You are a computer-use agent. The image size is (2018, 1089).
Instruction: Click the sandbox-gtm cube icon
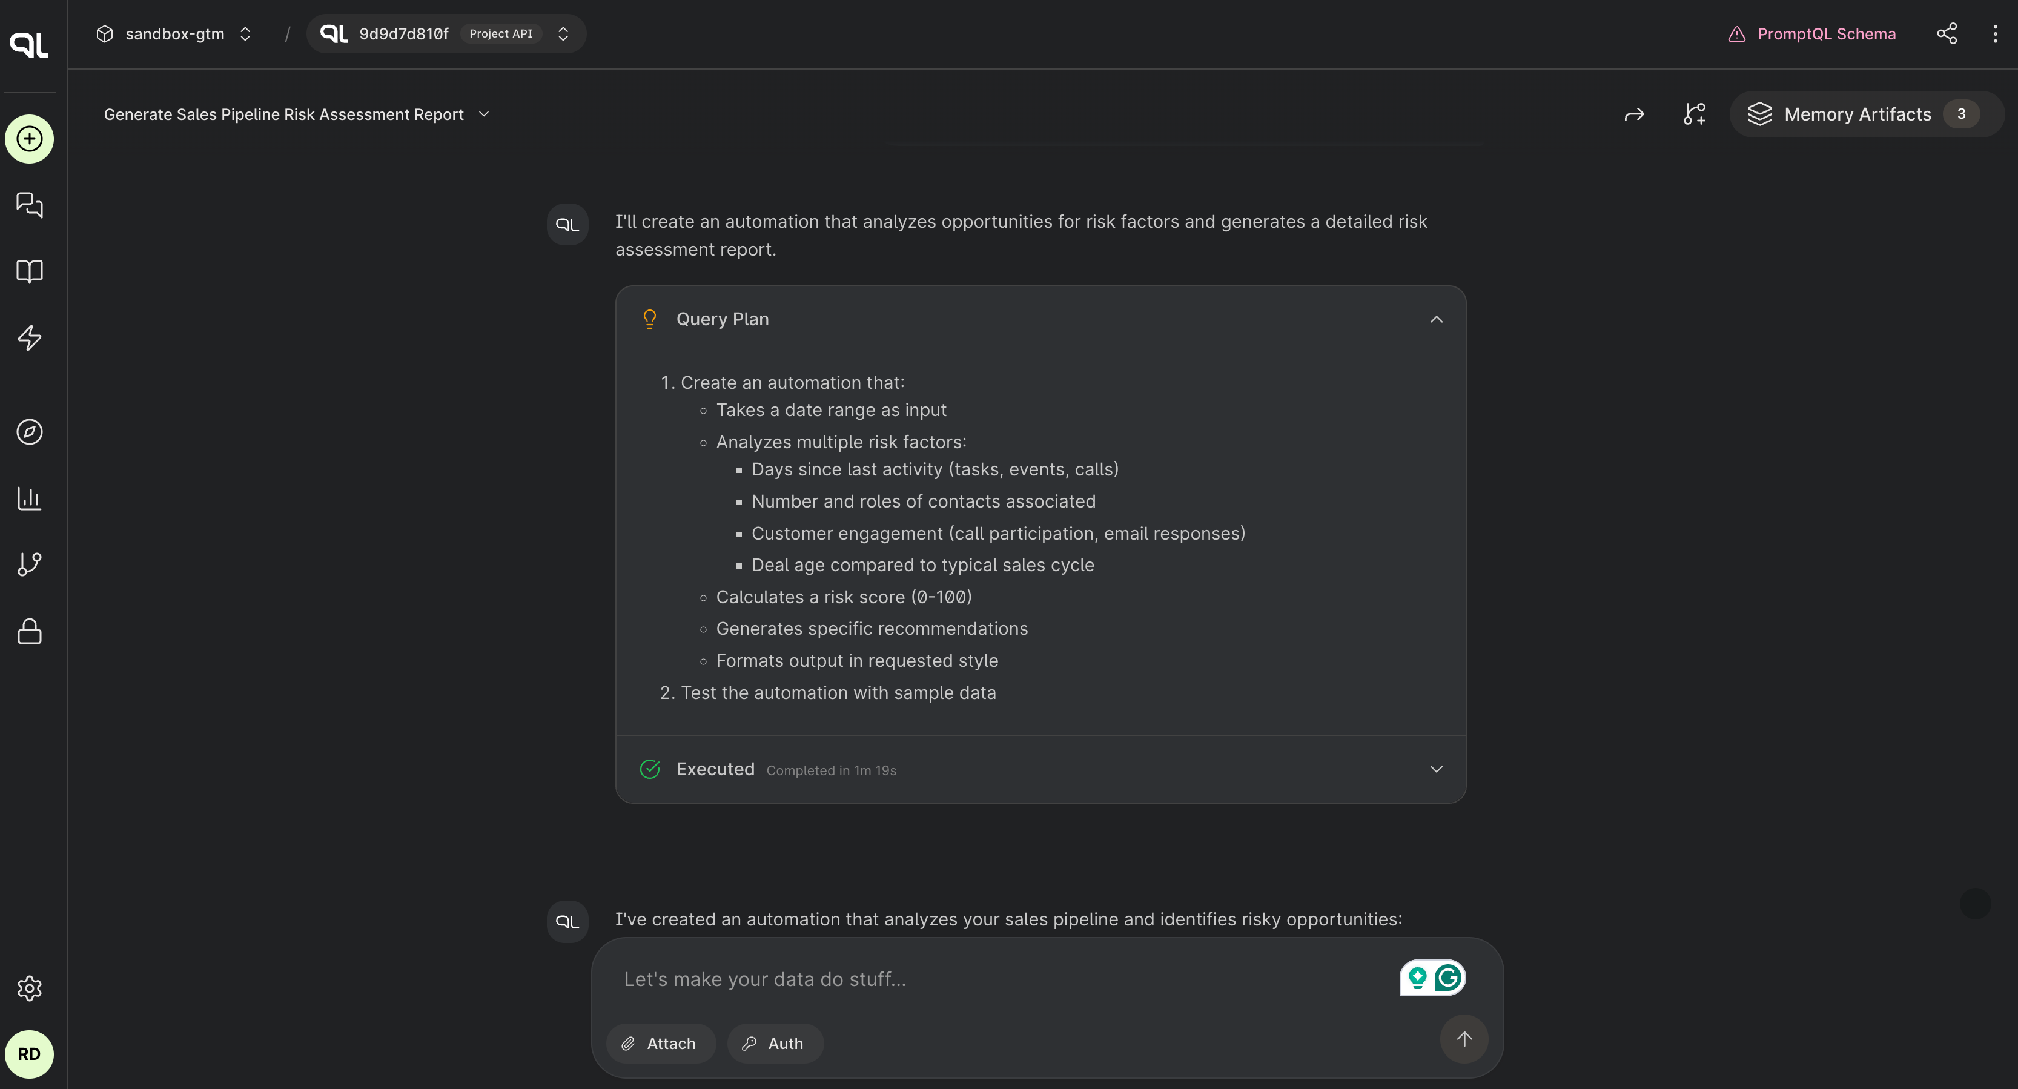tap(105, 34)
